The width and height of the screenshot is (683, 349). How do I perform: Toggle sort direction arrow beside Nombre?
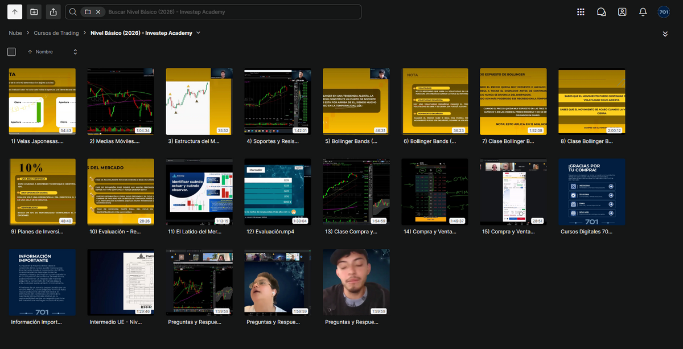30,52
